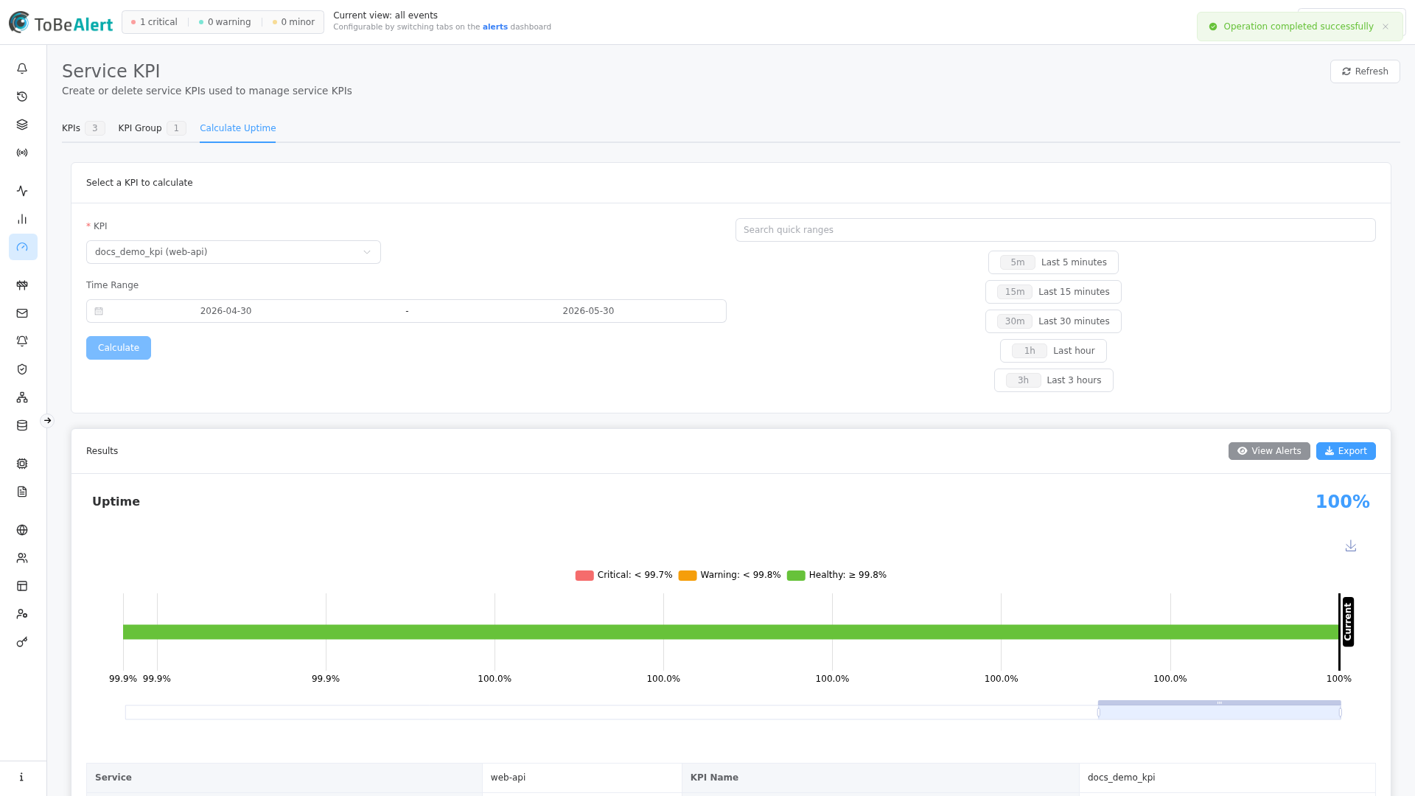Click the start date 2026-04-30 field

pyautogui.click(x=226, y=311)
